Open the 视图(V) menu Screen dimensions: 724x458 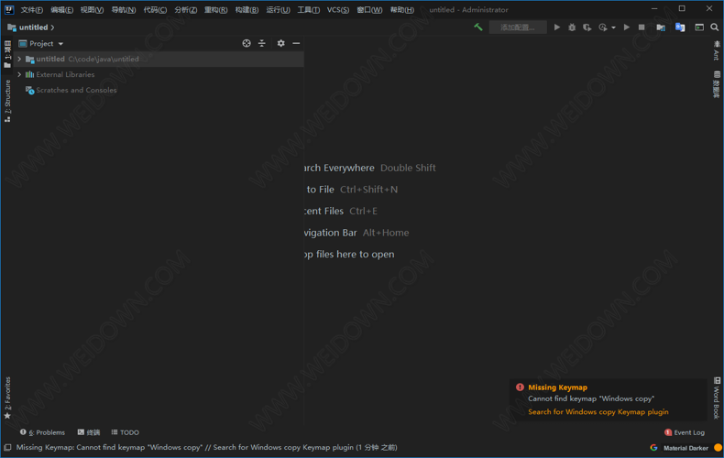92,10
